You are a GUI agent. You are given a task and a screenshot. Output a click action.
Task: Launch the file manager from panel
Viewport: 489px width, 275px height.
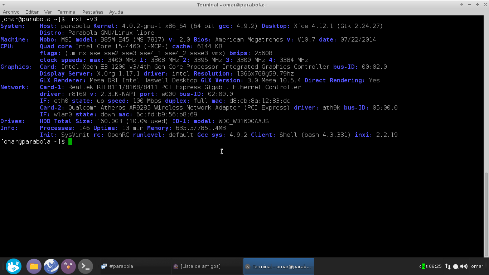point(34,266)
